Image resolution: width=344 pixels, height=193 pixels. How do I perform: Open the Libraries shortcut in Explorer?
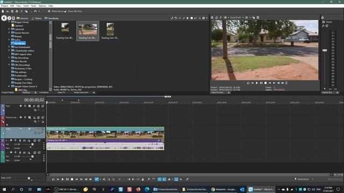pyautogui.click(x=23, y=18)
